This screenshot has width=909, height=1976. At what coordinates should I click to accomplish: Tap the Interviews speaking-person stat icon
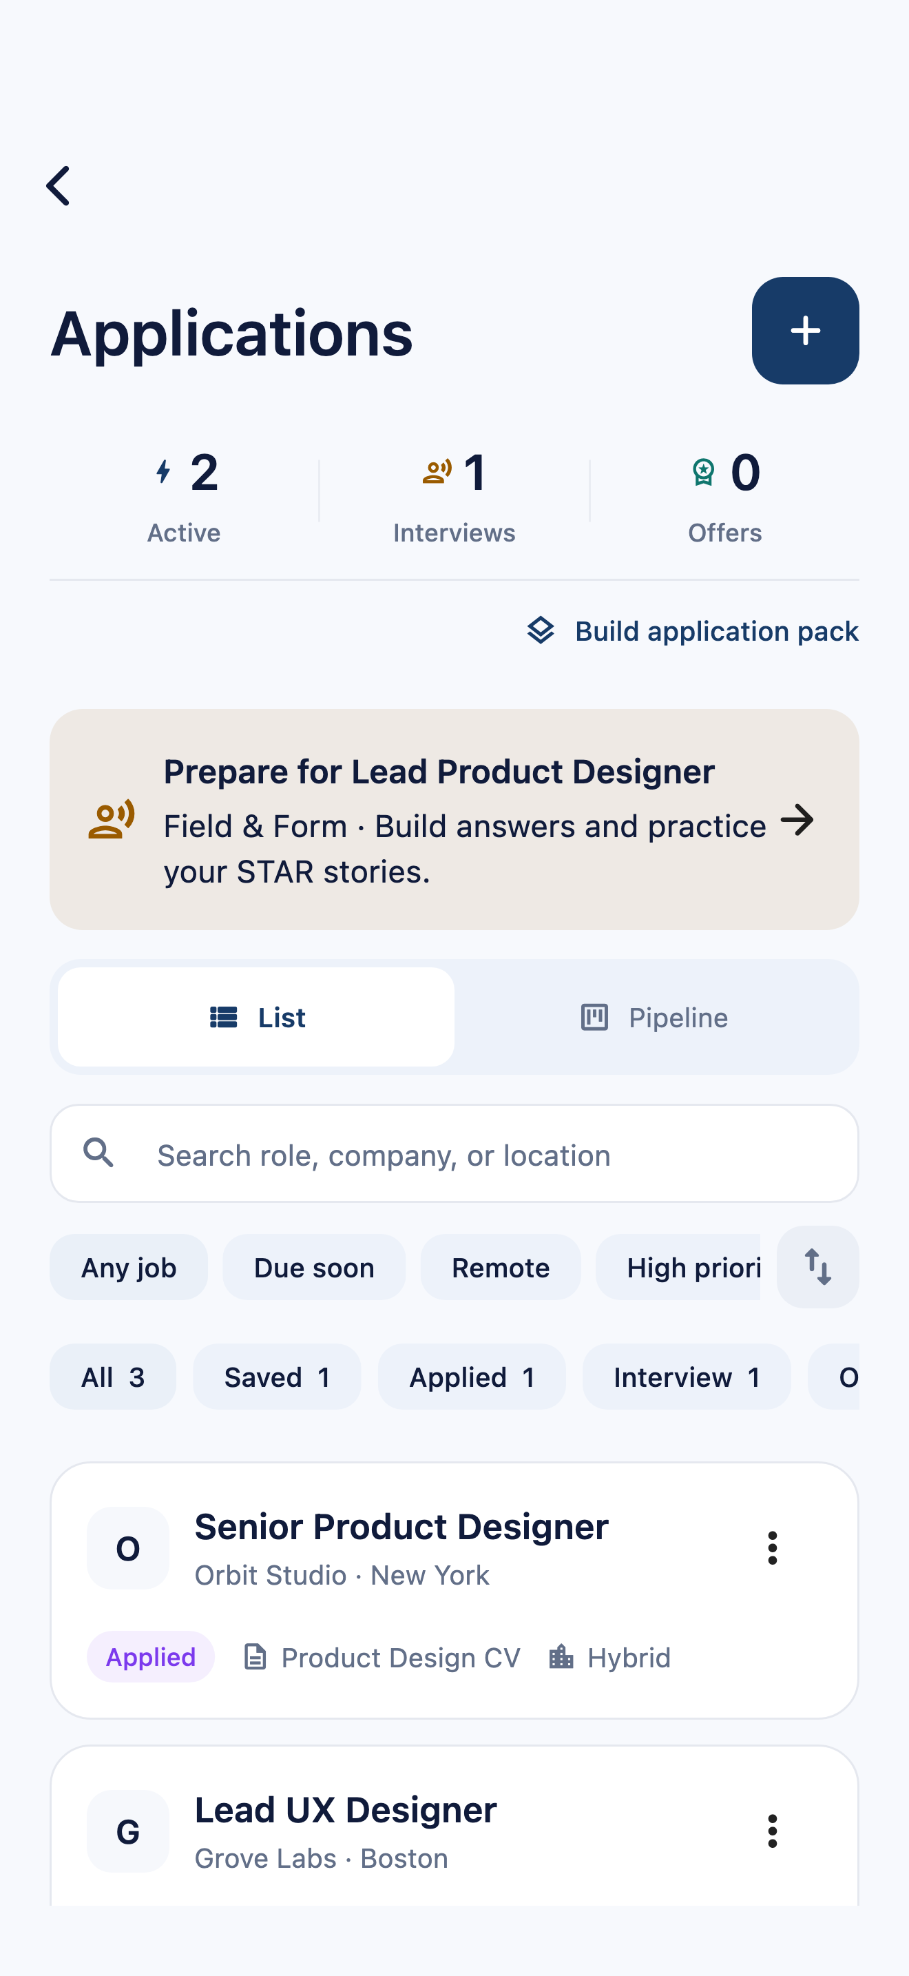tap(437, 472)
